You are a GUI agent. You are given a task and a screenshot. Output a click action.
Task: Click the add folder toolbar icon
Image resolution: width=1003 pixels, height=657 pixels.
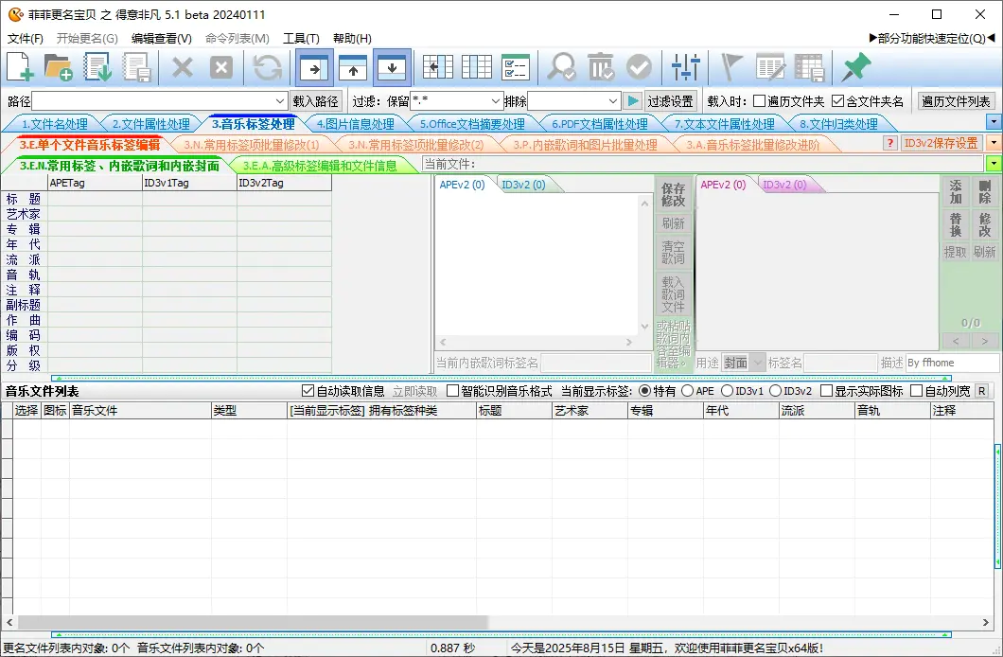tap(57, 67)
